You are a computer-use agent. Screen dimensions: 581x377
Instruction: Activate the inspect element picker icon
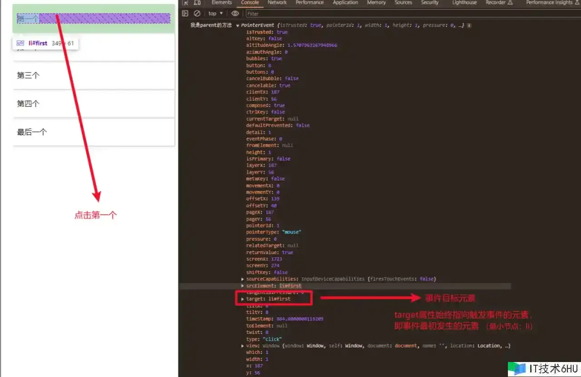(185, 2)
